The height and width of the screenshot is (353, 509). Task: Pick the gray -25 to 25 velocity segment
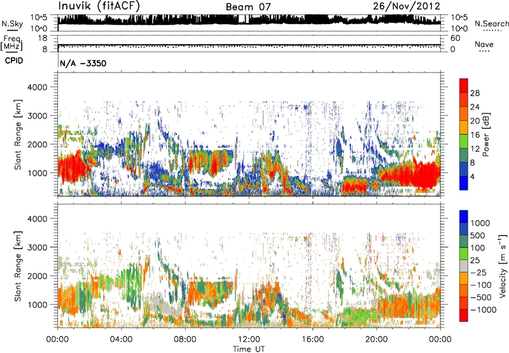pos(464,266)
